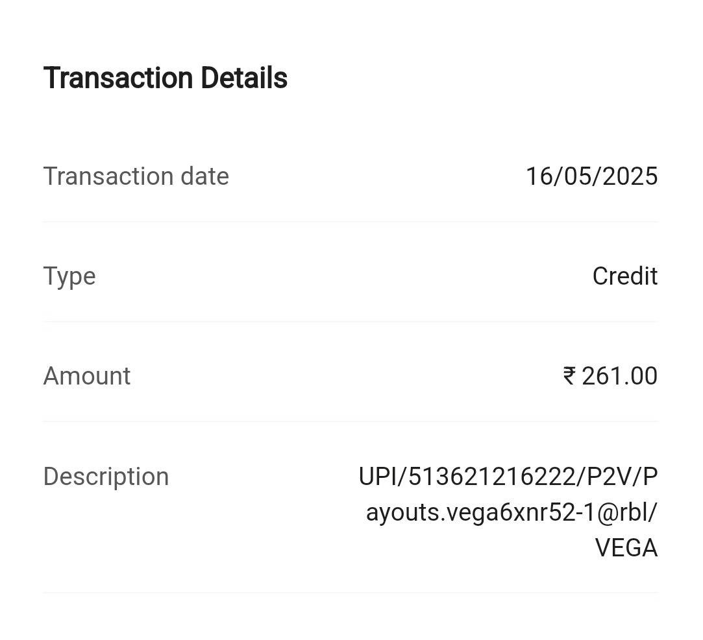Image resolution: width=703 pixels, height=640 pixels.
Task: Select the Credit type value
Action: pyautogui.click(x=625, y=276)
